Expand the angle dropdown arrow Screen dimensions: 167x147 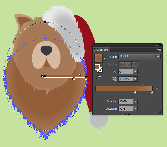pos(135,72)
